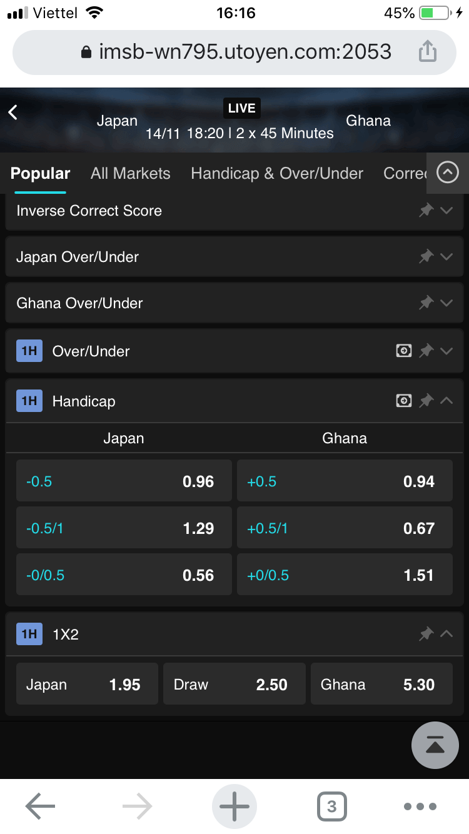The height and width of the screenshot is (834, 469).
Task: Tap the 1H Over/Under cash-out icon
Action: (x=404, y=351)
